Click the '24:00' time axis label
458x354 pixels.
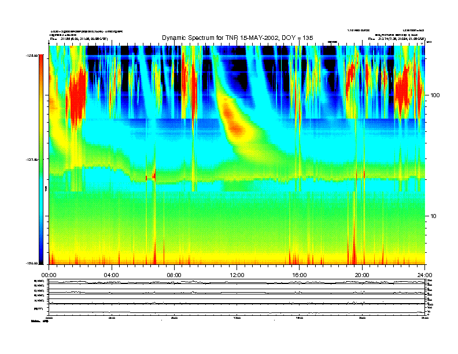pyautogui.click(x=424, y=275)
